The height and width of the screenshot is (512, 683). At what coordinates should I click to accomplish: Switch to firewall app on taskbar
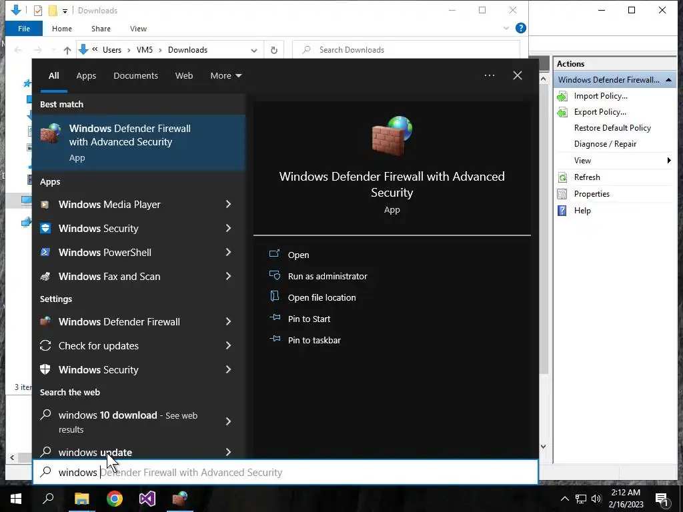[180, 499]
